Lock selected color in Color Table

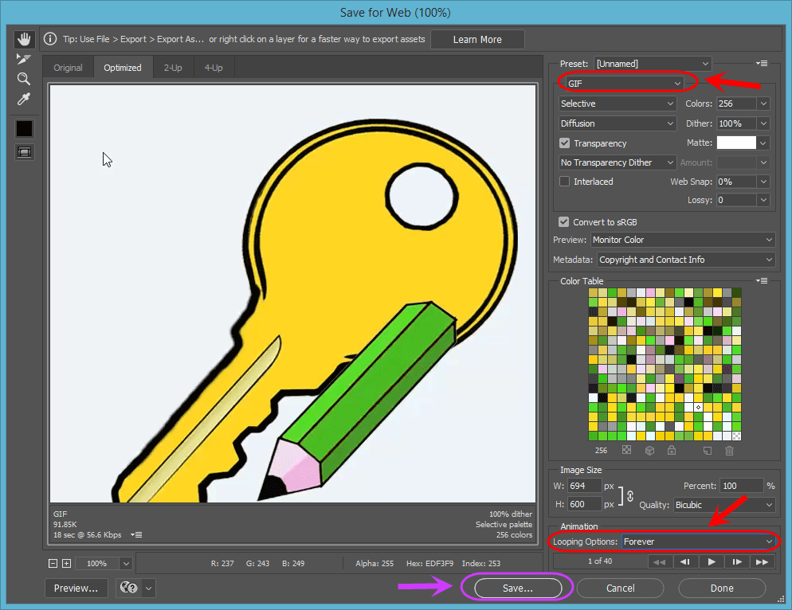tap(671, 450)
